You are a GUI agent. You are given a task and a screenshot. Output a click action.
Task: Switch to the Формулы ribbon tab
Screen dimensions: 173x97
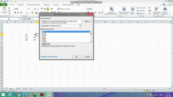point(46,5)
